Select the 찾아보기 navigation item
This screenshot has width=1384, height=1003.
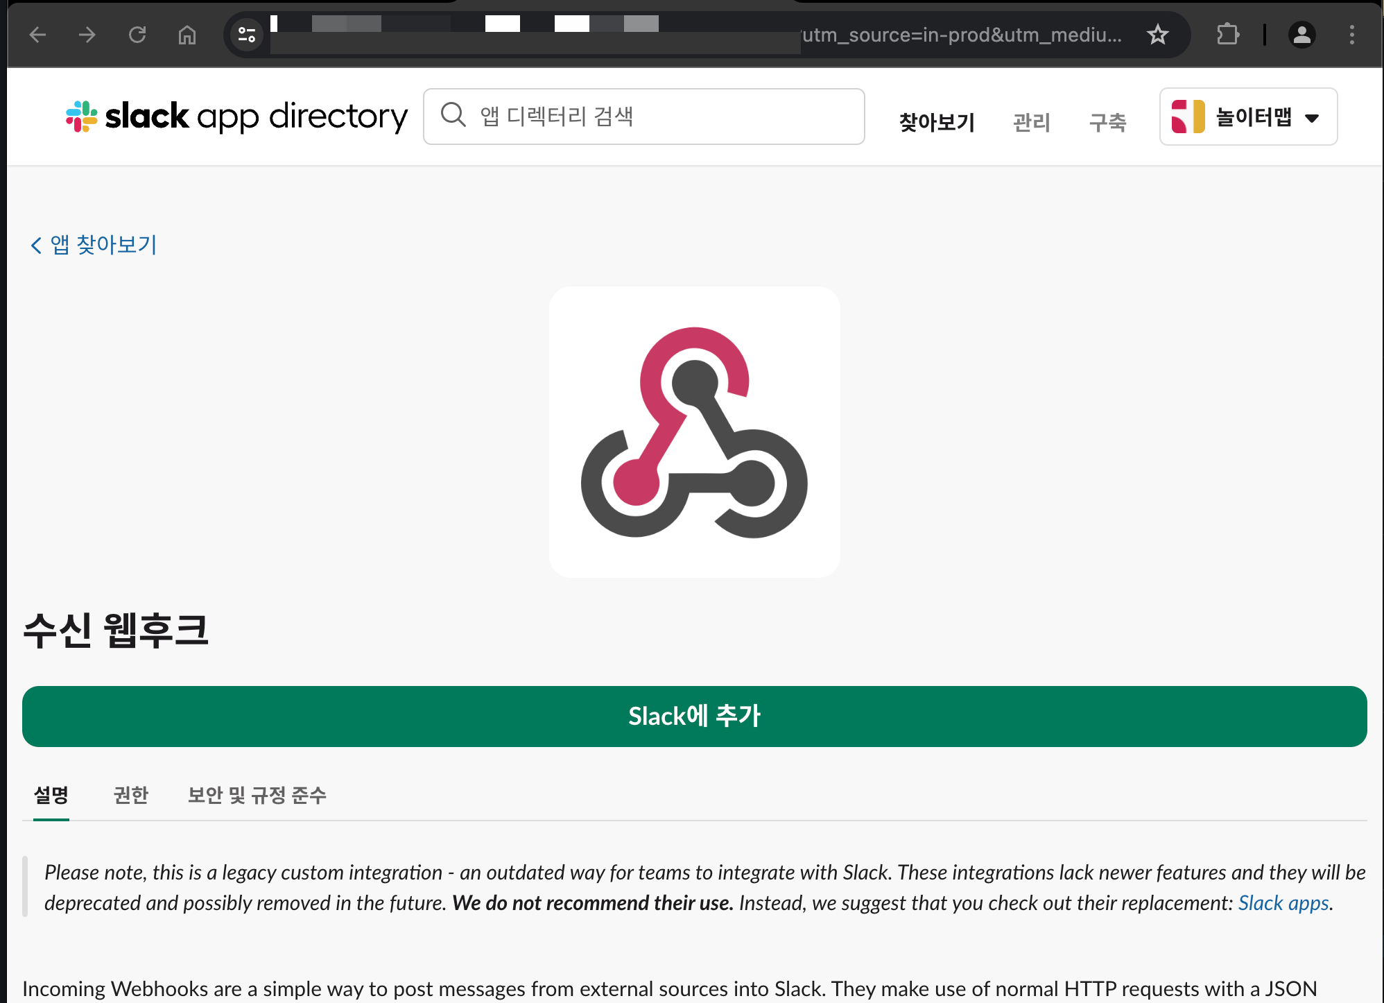point(937,122)
